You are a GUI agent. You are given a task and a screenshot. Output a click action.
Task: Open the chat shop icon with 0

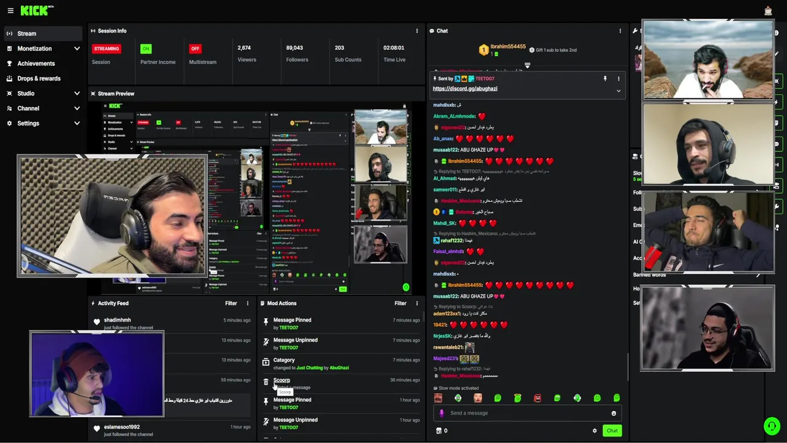[441, 431]
